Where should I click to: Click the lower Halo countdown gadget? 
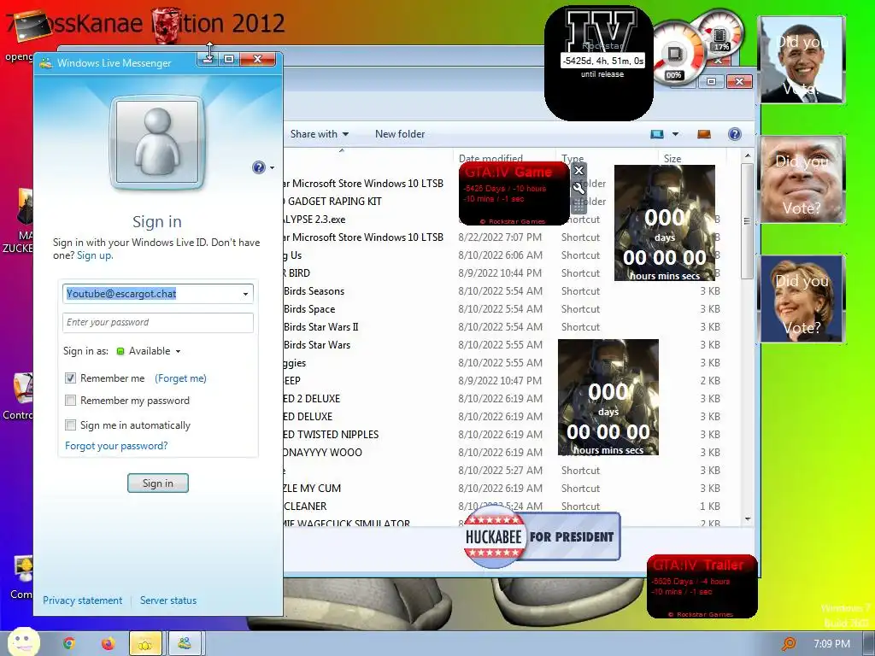tap(608, 396)
